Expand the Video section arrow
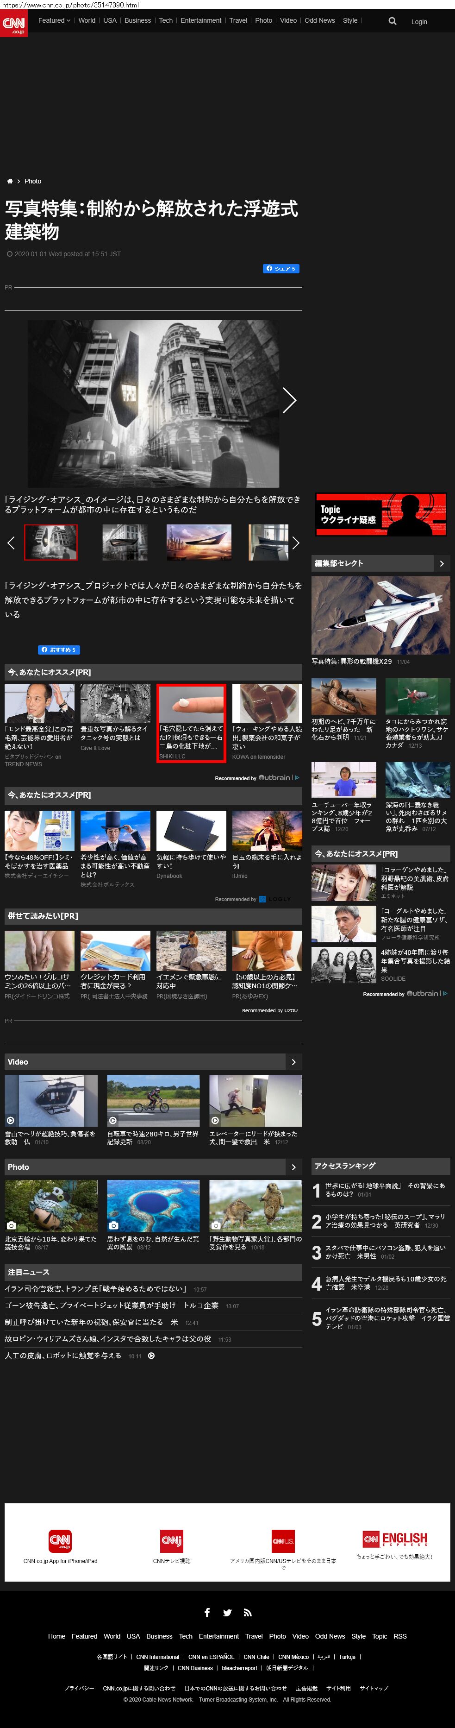Screen dimensions: 455x1728 293,1062
